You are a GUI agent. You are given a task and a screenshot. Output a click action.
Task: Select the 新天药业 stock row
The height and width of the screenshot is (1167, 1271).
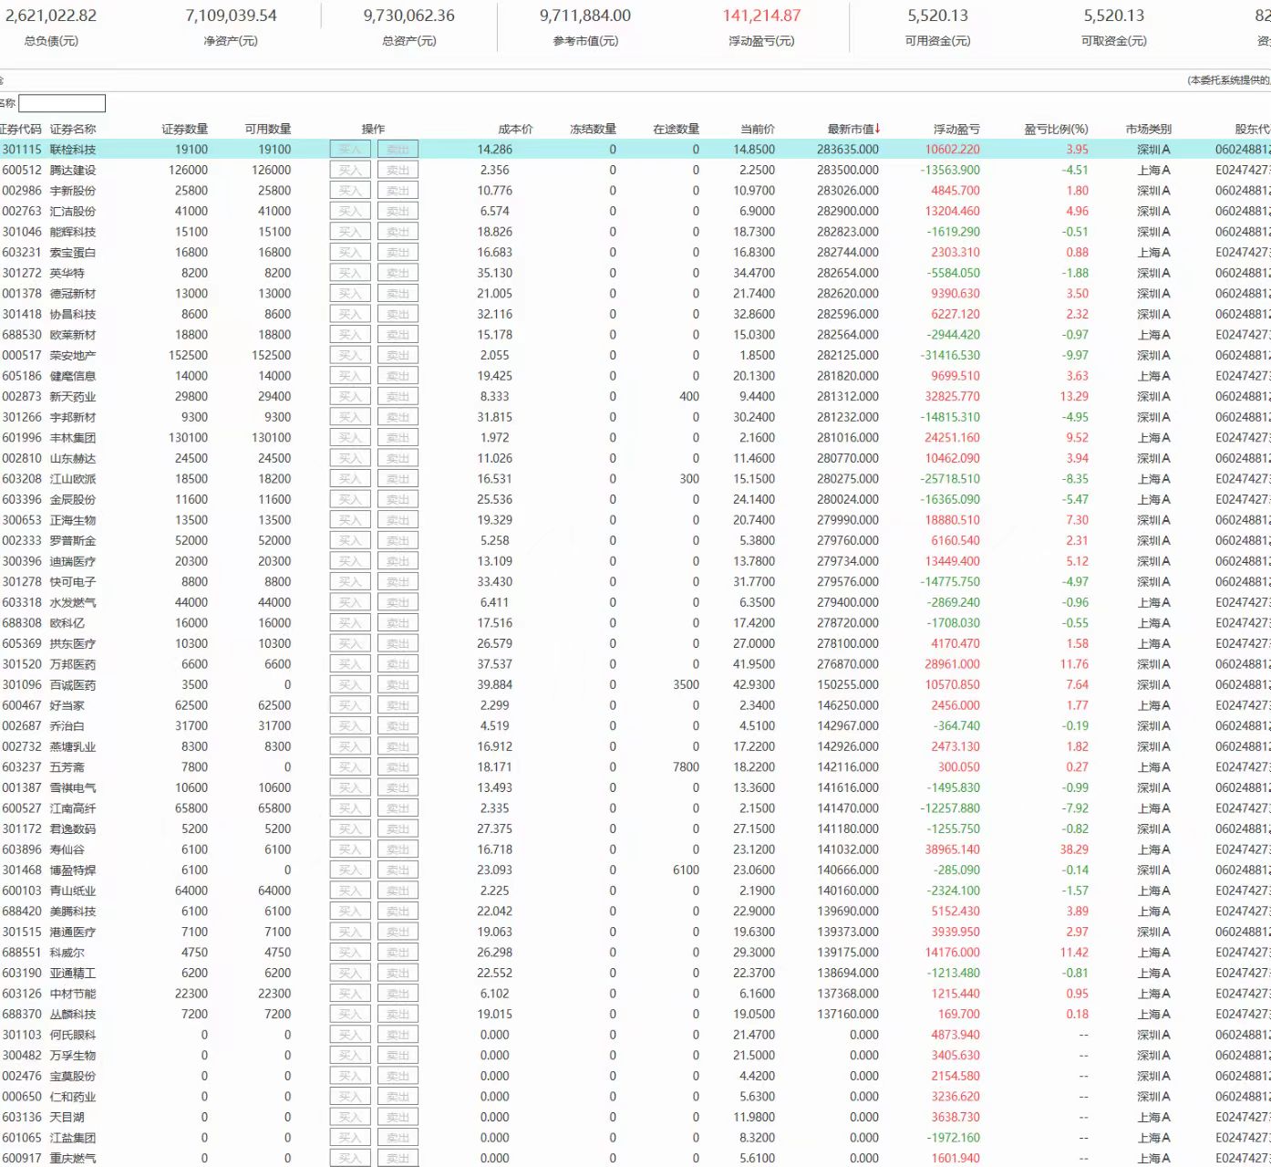[73, 397]
